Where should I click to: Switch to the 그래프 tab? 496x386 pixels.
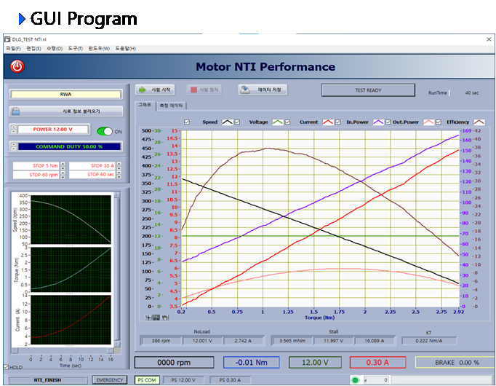(x=145, y=105)
